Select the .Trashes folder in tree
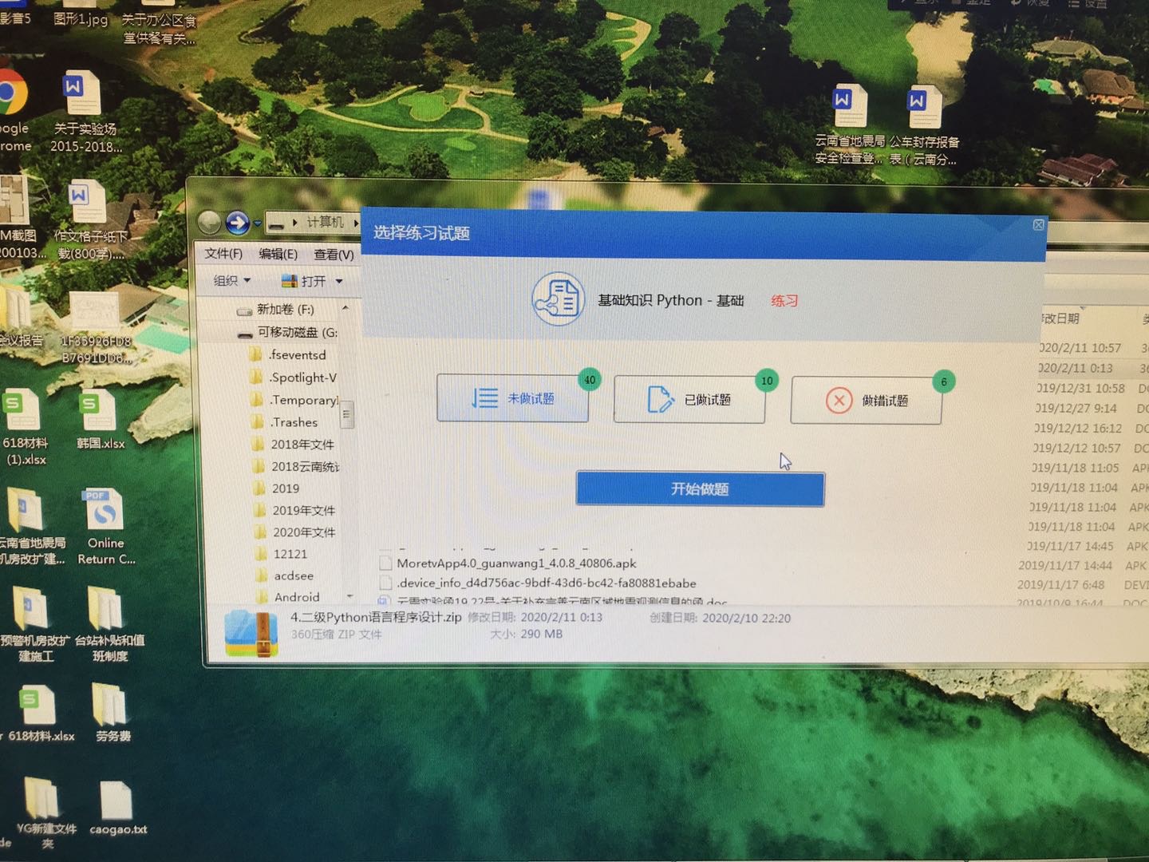The image size is (1149, 862). coord(285,422)
